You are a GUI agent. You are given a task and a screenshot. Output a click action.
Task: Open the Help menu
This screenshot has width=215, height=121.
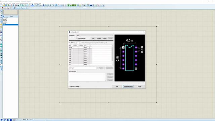pos(40,3)
